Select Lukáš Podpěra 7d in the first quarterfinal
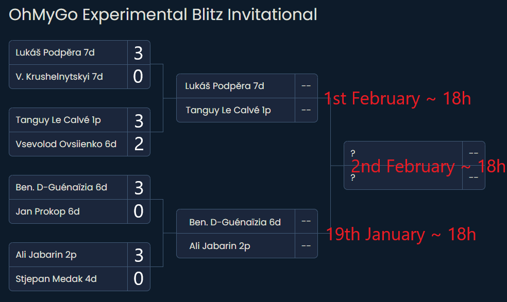 click(68, 52)
